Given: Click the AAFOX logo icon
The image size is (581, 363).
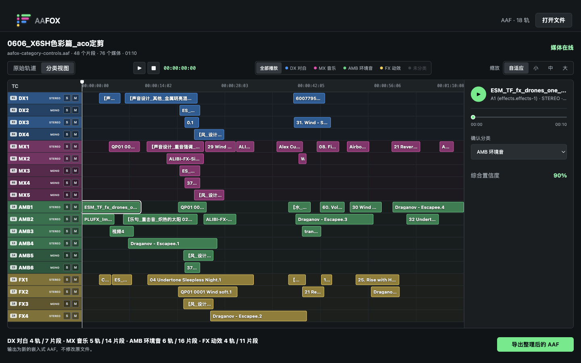Looking at the screenshot, I should pos(23,20).
